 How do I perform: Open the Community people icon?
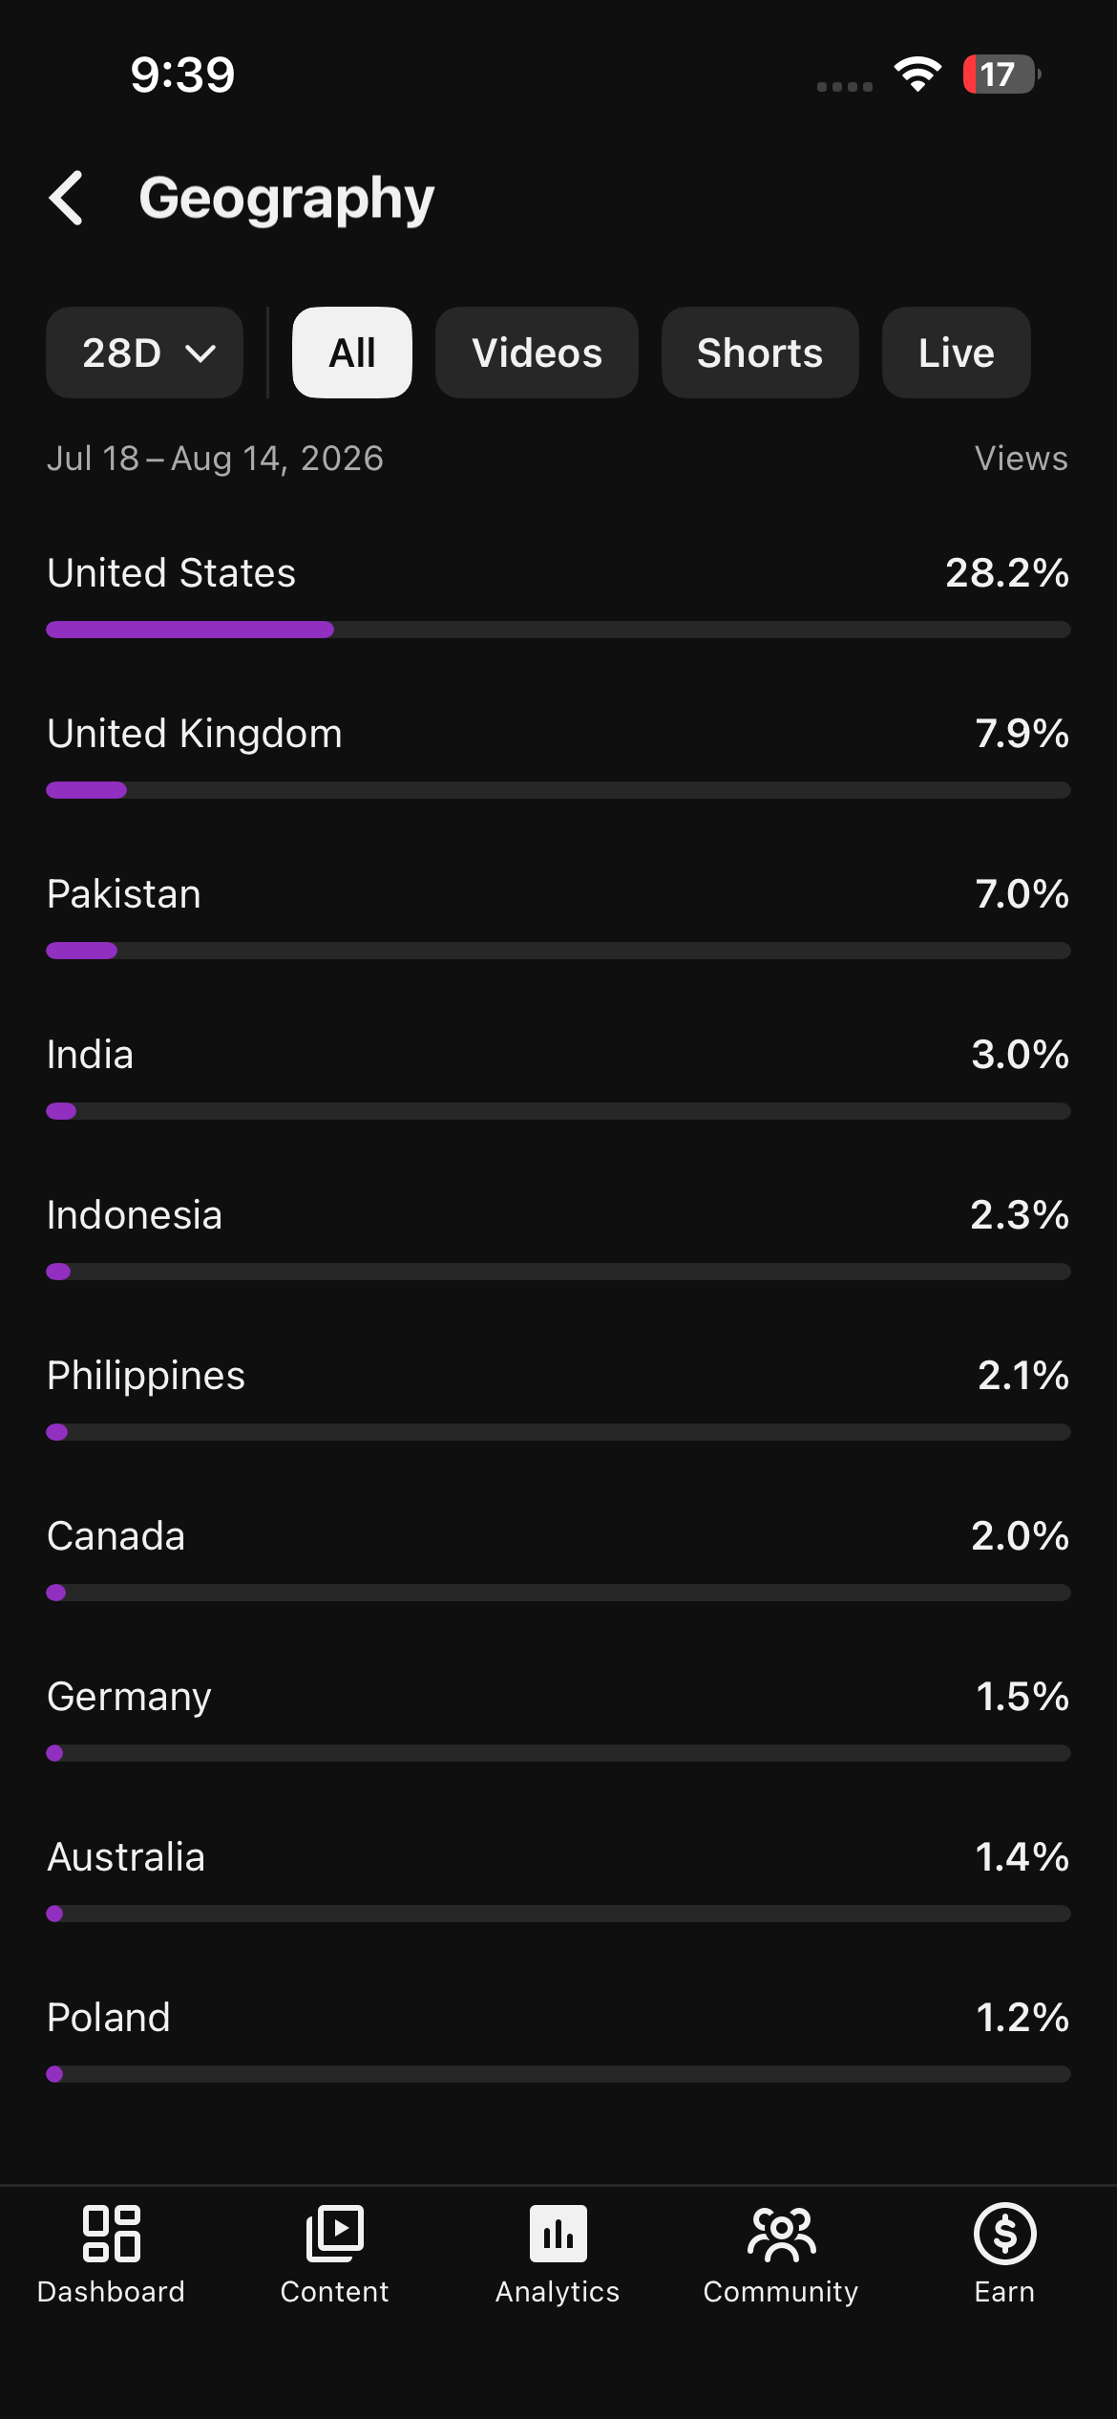[x=782, y=2234]
